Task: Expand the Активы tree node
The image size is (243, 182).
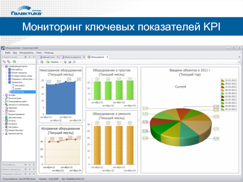Action: (x=3, y=95)
